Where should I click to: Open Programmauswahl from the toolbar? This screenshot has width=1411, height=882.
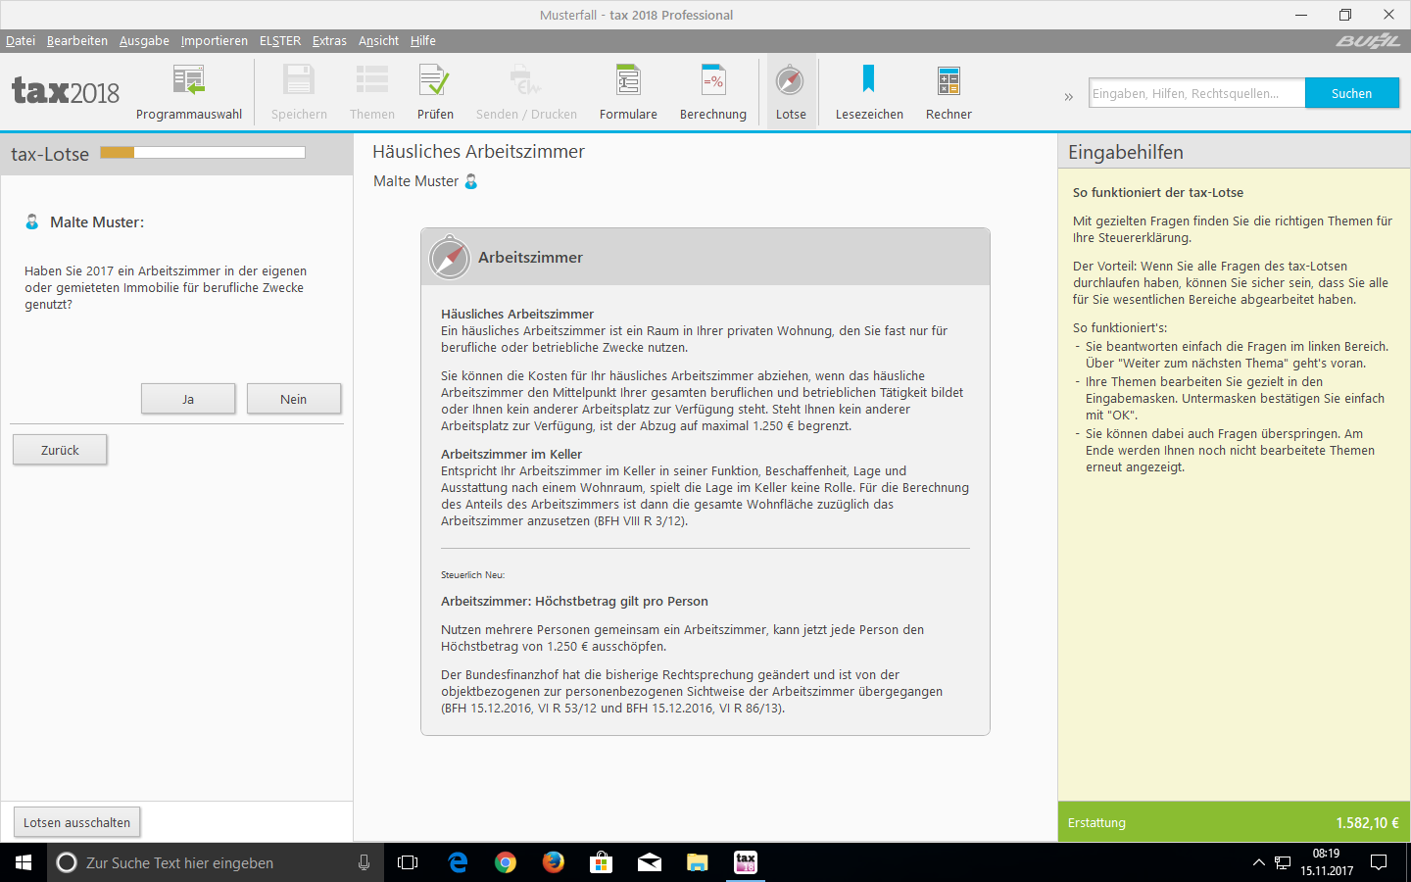coord(189,93)
